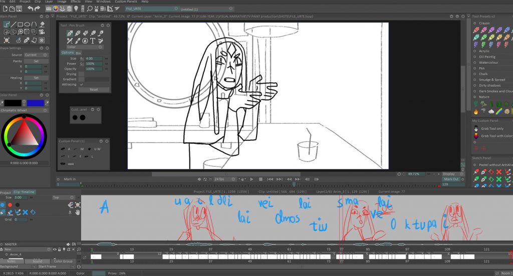Open the Color mode dropdown in tool panel
Viewport: 513px width, 276px height.
coord(85,47)
